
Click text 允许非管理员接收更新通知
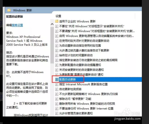click(x=76, y=113)
